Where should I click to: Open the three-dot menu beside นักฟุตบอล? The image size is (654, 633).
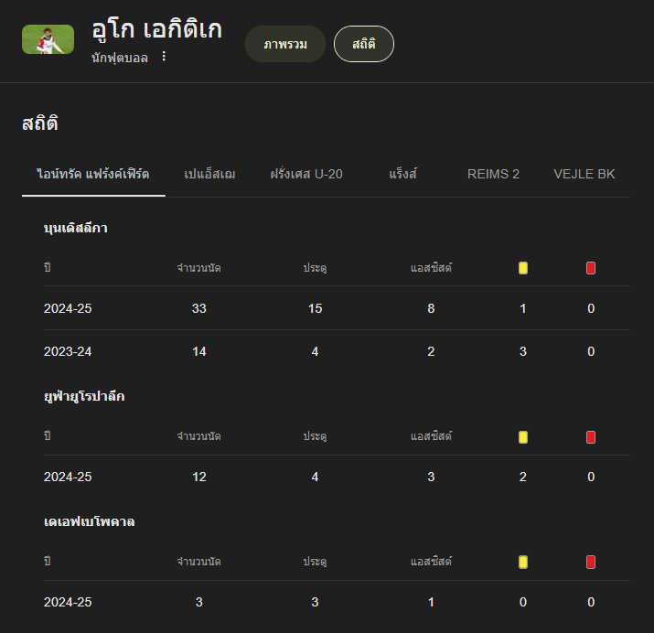[164, 57]
